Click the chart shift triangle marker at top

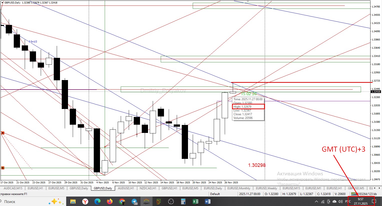248,1
